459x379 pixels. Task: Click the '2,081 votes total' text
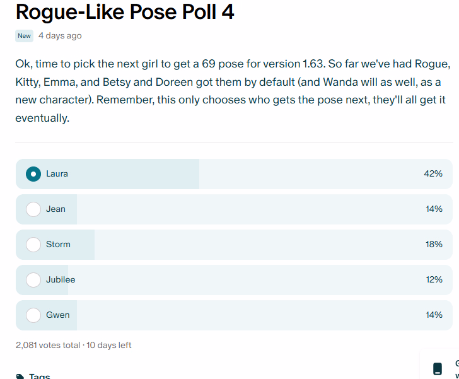48,346
